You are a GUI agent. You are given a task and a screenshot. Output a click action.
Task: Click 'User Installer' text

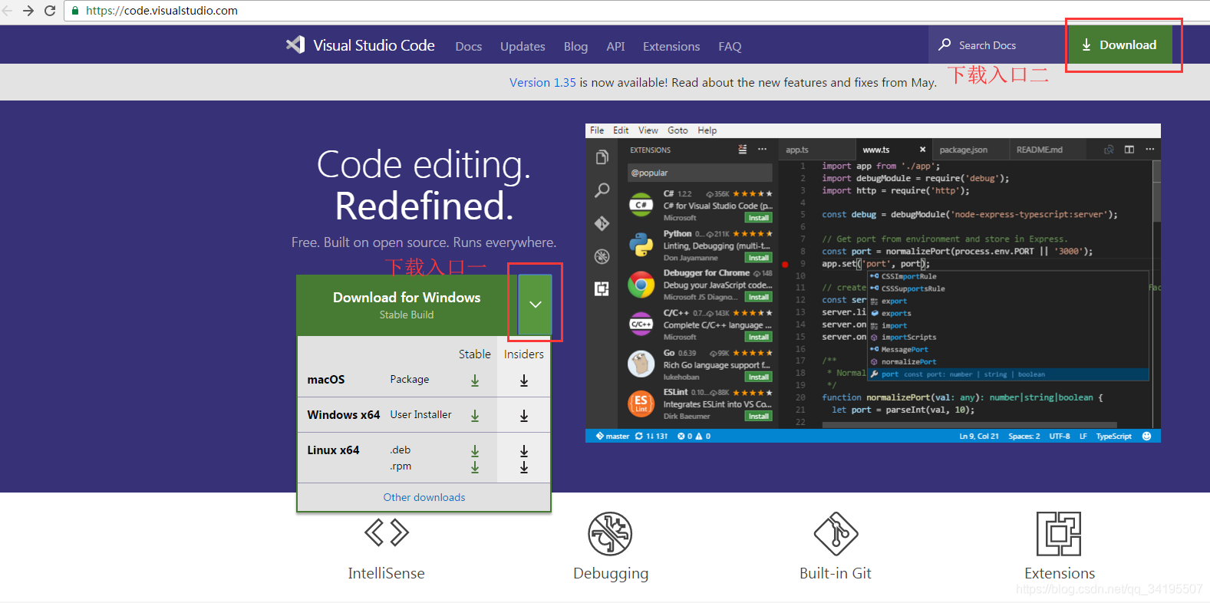click(420, 414)
